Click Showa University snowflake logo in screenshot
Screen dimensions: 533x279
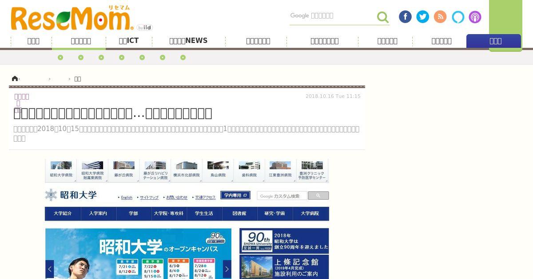[x=51, y=195]
